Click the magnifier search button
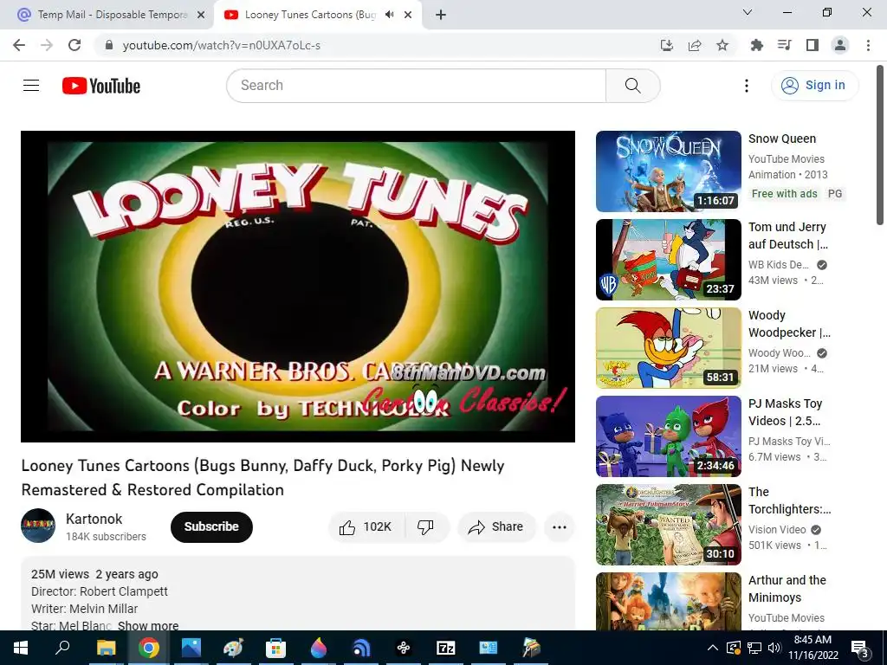 633,86
